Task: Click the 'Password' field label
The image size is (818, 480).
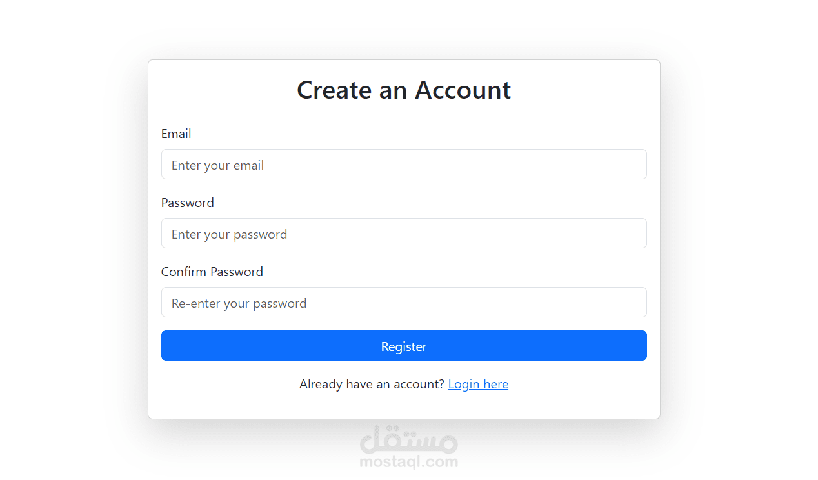Action: coord(187,203)
